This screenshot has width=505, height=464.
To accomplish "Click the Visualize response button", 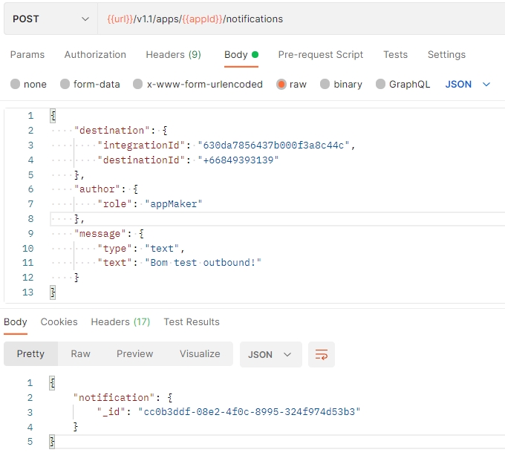I will [200, 354].
